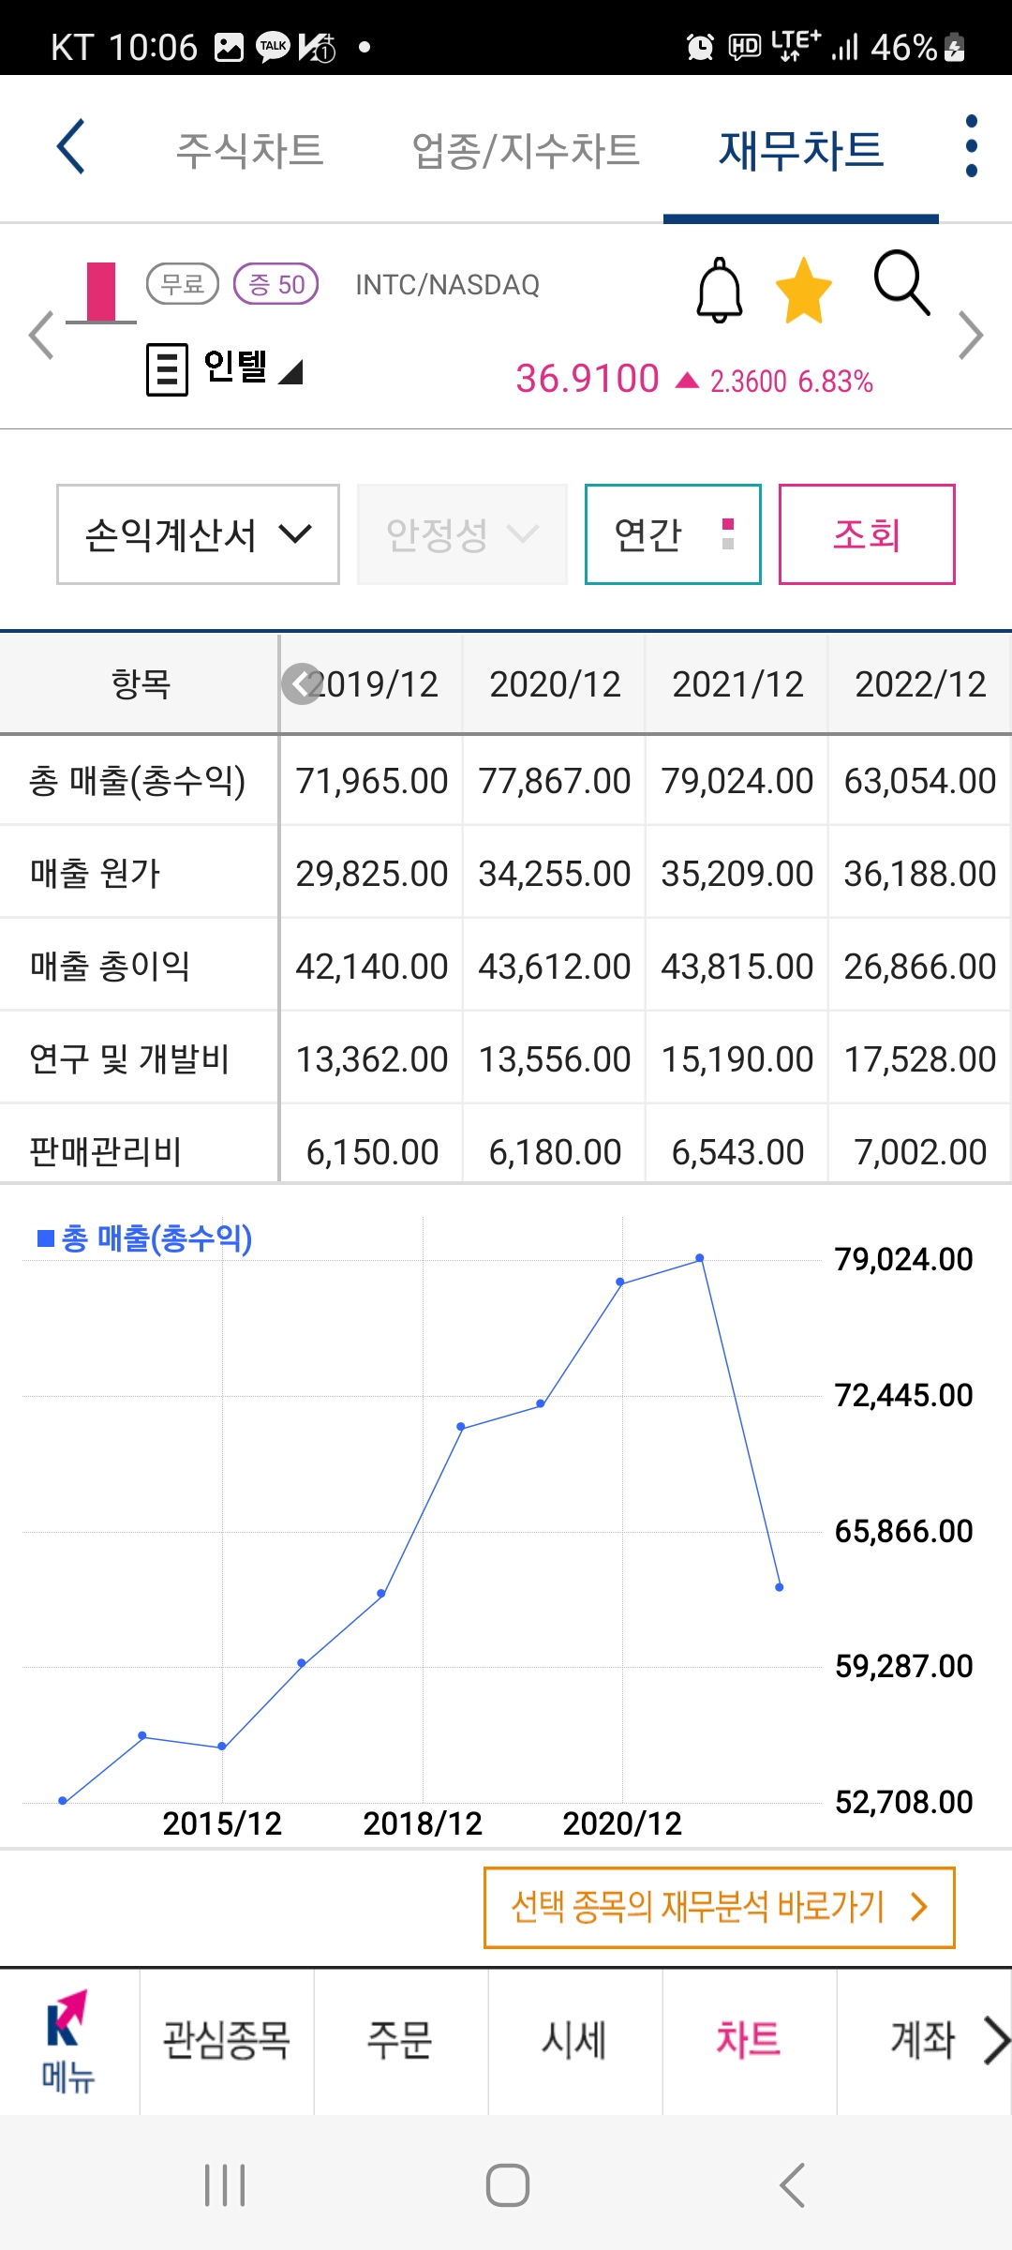Select the 연구 및 개발비 row label

pyautogui.click(x=129, y=1059)
